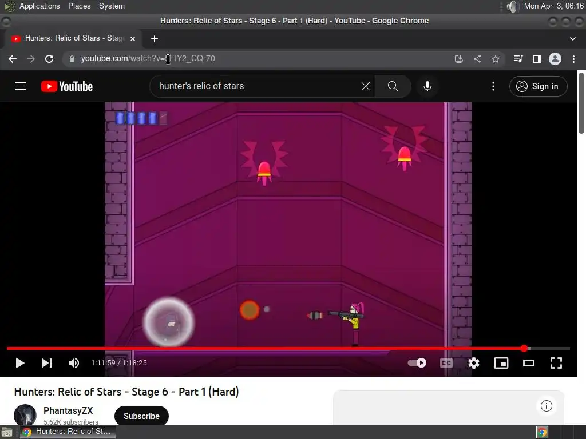Go to YouTube home via logo
The width and height of the screenshot is (586, 439).
pos(67,86)
